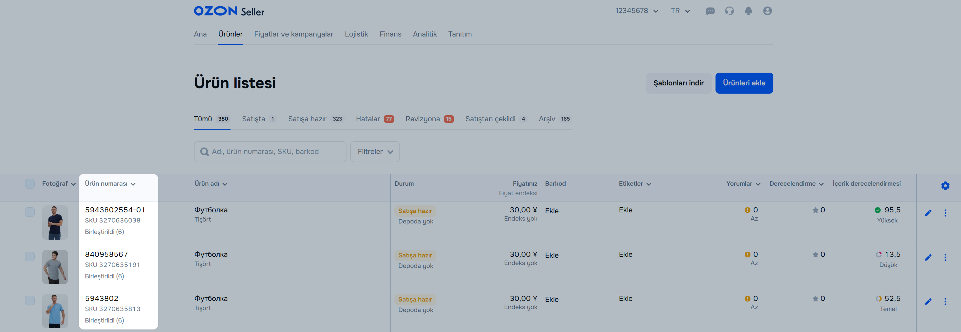Expand the 12345678 account dropdown

tap(636, 11)
